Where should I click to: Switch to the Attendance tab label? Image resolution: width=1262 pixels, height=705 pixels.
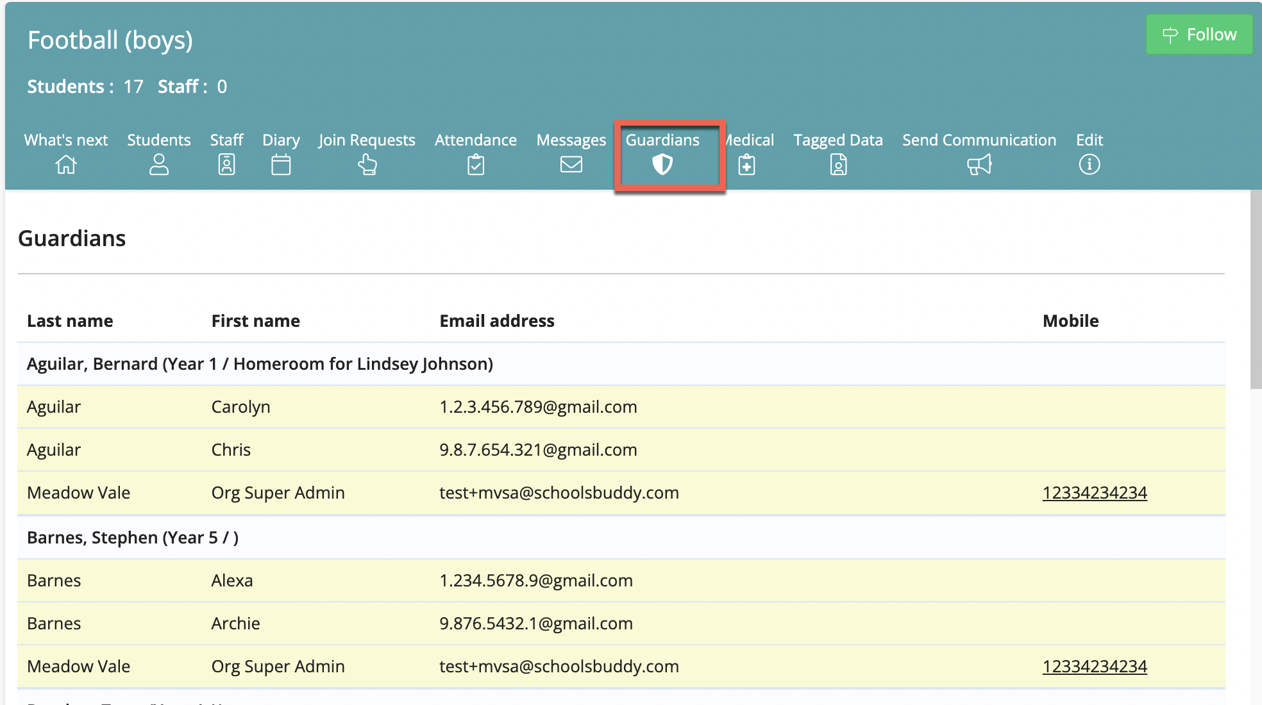click(x=476, y=140)
